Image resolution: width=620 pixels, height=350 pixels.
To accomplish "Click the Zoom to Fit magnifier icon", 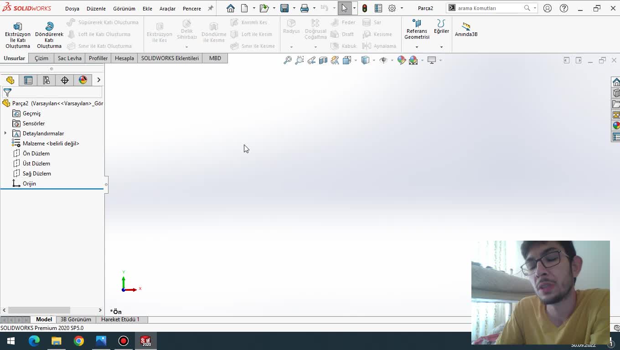I will coord(288,60).
